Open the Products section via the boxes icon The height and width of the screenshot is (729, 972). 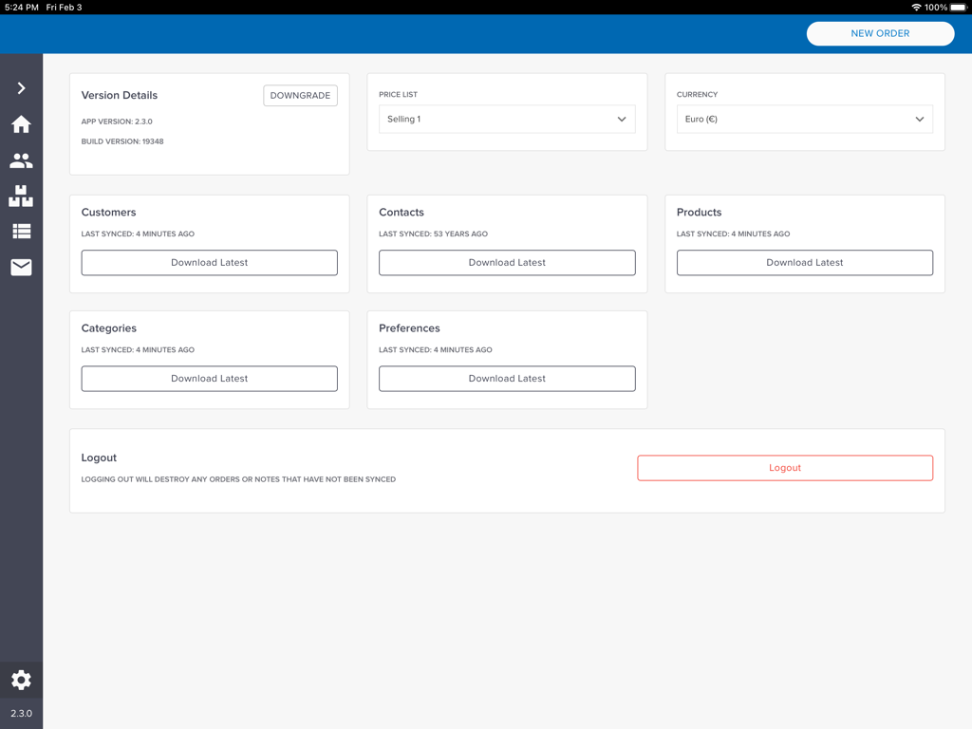(x=21, y=196)
